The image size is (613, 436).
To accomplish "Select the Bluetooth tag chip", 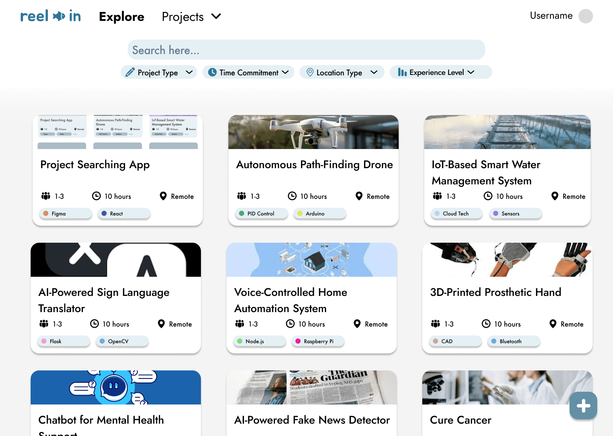I will pyautogui.click(x=514, y=341).
